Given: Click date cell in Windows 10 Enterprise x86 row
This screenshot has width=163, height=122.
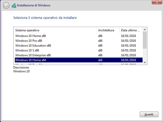Looking at the screenshot, I should point(129,55).
